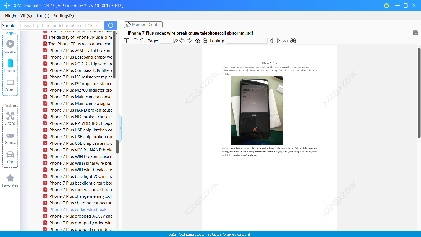Click the blue search button
Viewport: 421px width, 237px height.
tap(111, 25)
